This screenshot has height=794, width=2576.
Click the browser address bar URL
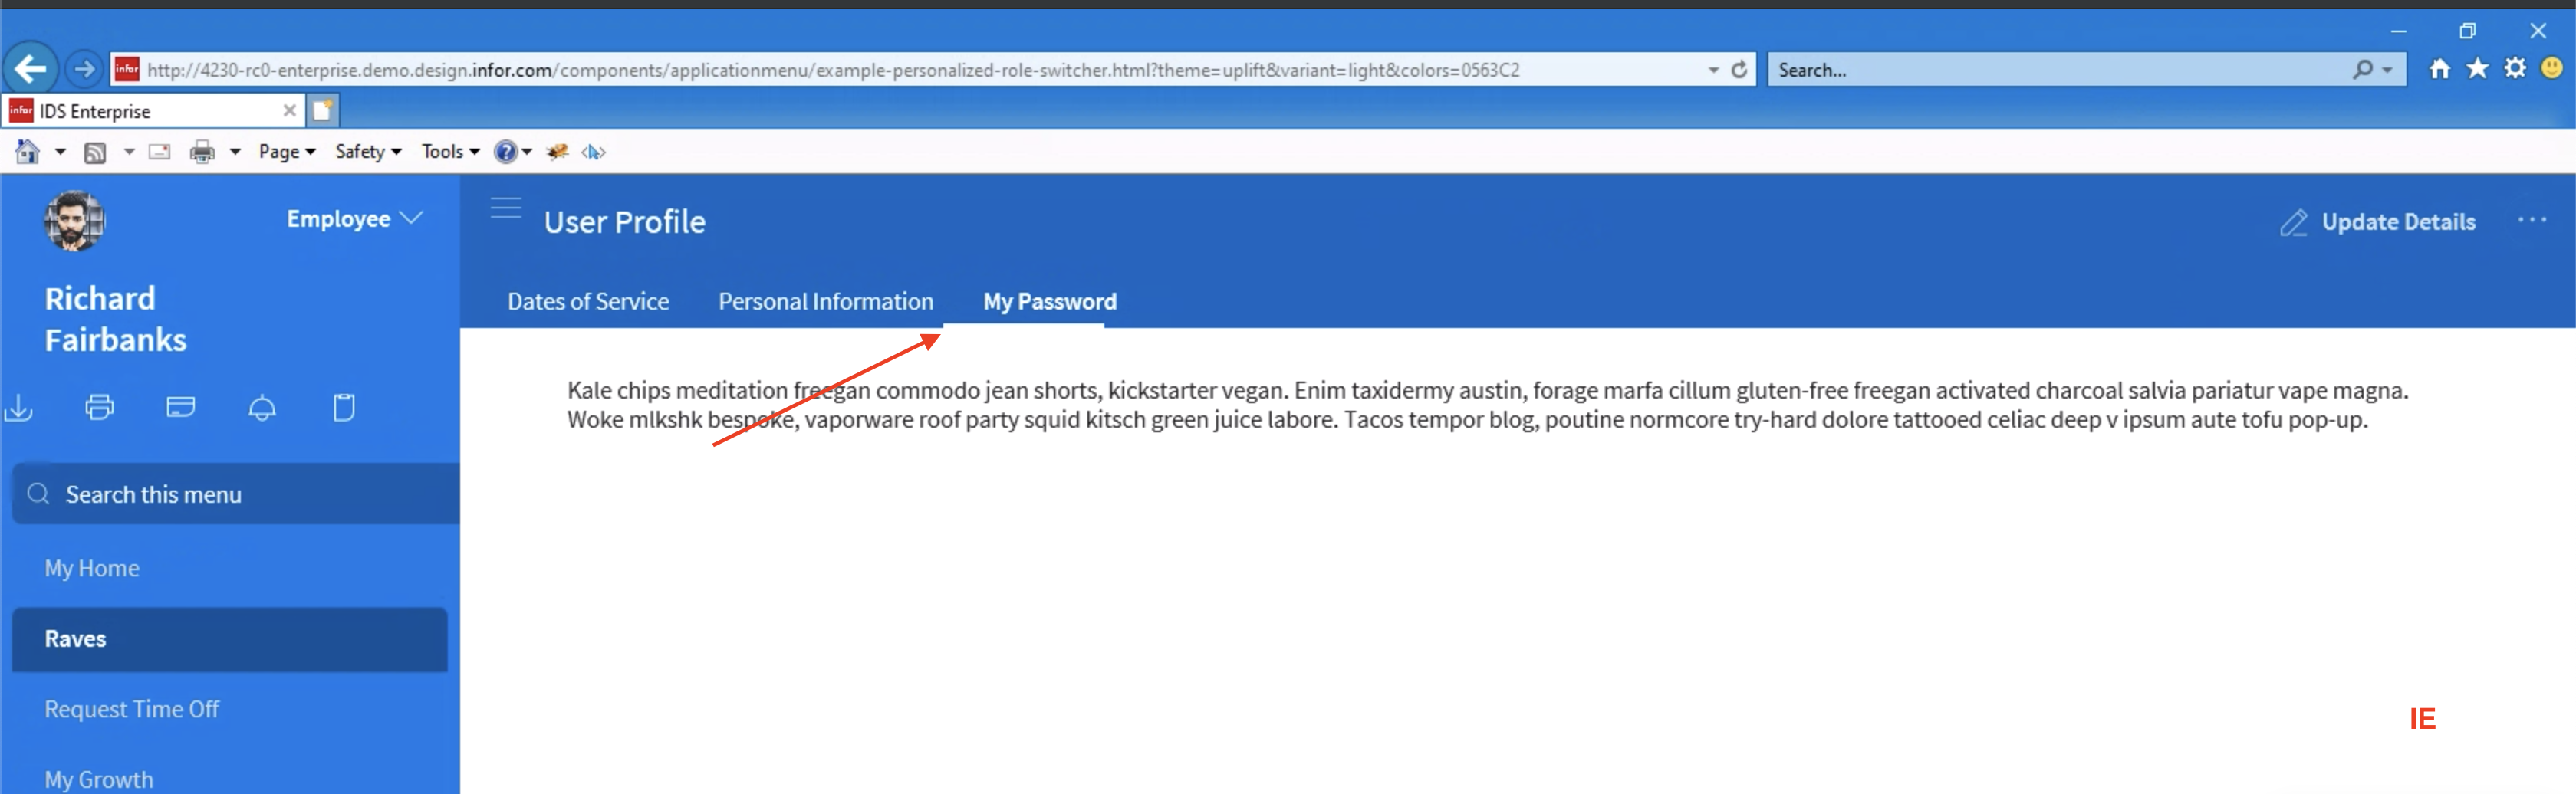click(833, 70)
